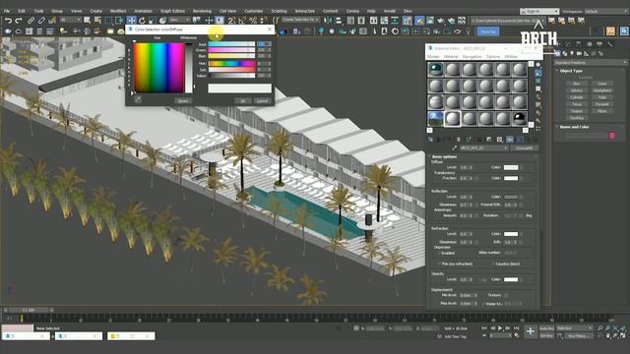Toggle the Spinner Snap button

click(x=263, y=20)
